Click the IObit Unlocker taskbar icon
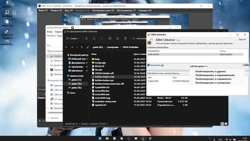This screenshot has height=141, width=250. point(143,138)
